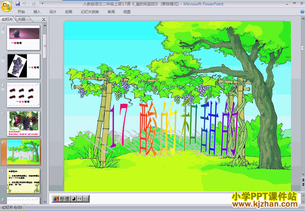Click down arrow of main slide scrollbar

pyautogui.click(x=303, y=175)
